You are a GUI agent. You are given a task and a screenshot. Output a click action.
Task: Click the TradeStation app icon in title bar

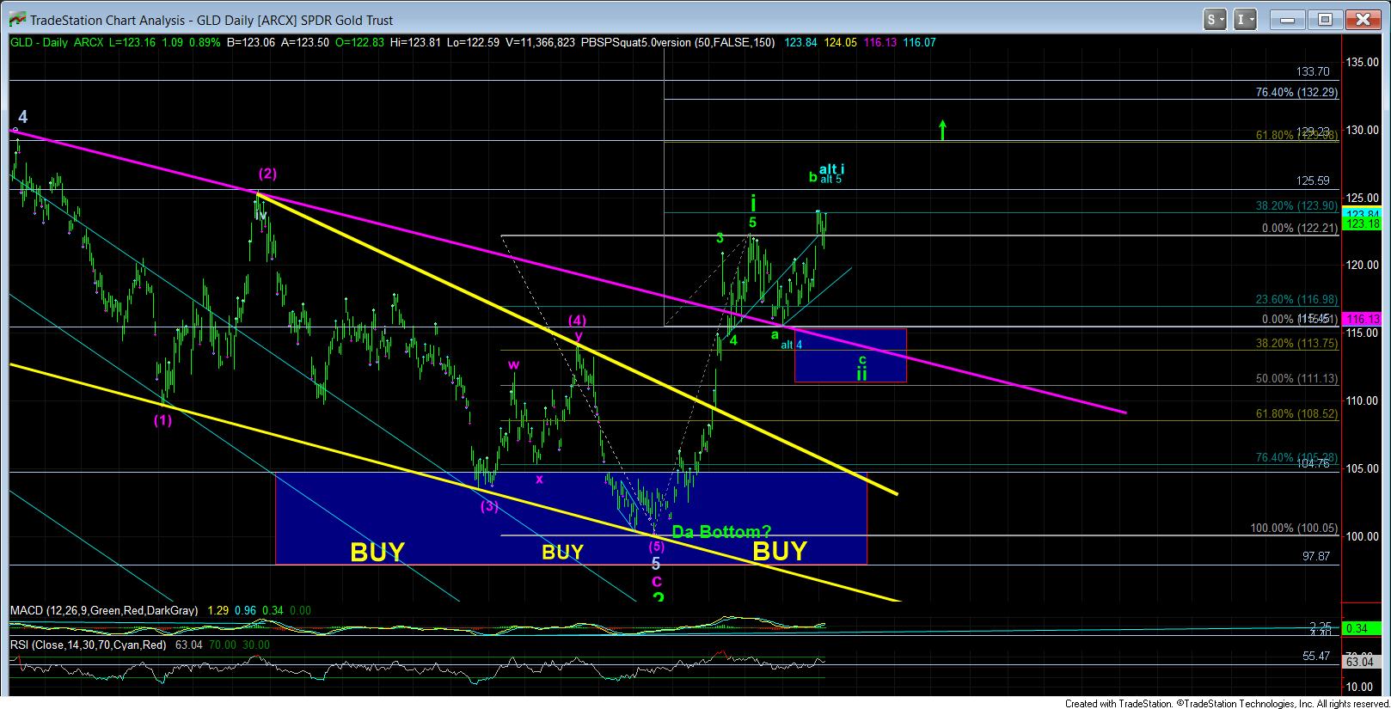pyautogui.click(x=17, y=19)
